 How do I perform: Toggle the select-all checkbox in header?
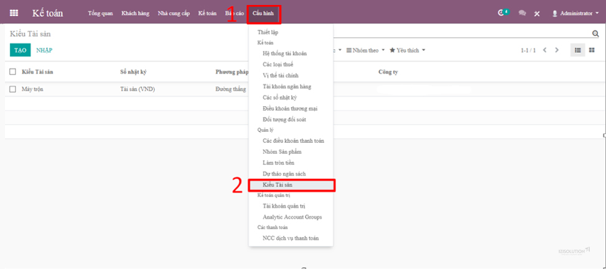(x=12, y=72)
